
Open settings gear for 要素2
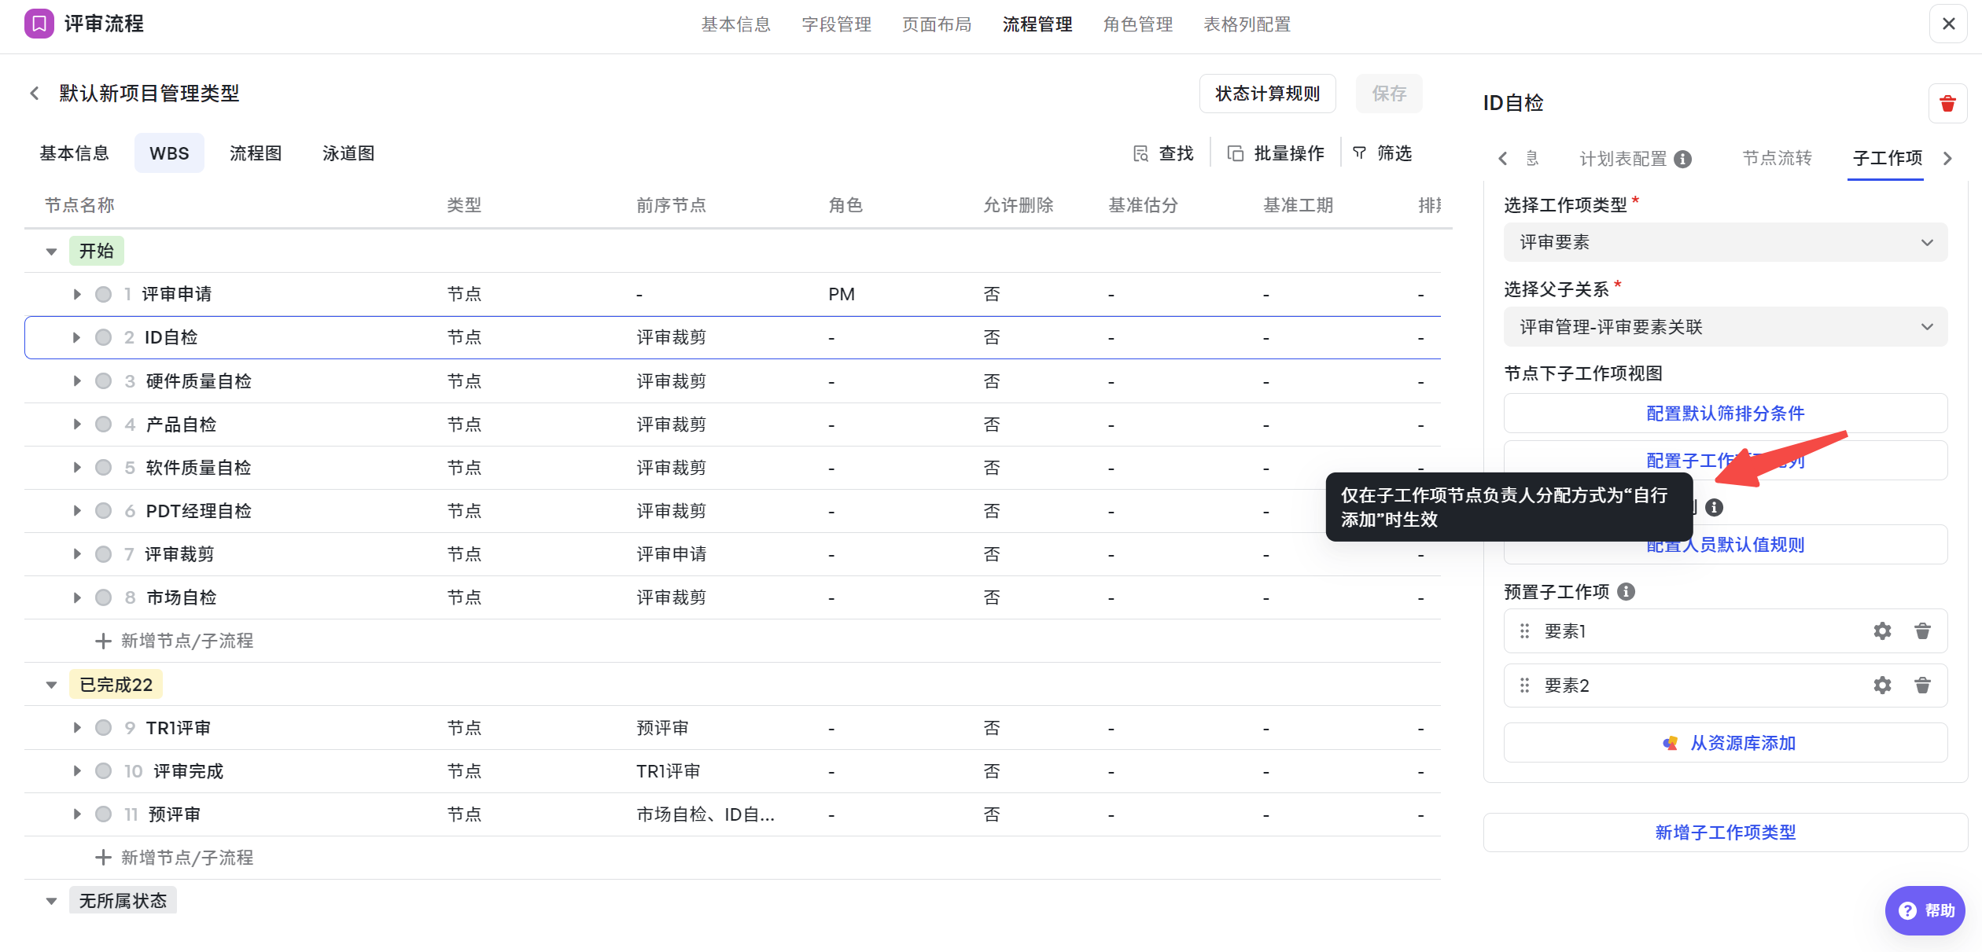(1882, 686)
